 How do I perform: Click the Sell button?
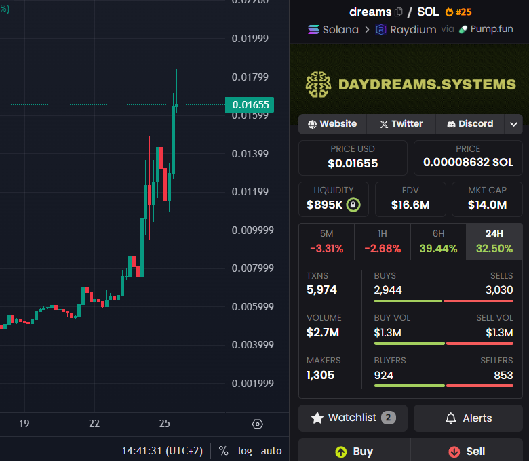tap(467, 450)
